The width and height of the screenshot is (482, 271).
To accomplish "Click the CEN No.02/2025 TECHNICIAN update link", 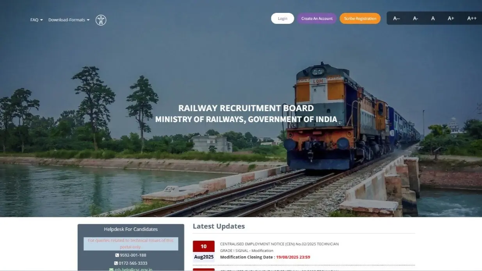I will pos(280,243).
